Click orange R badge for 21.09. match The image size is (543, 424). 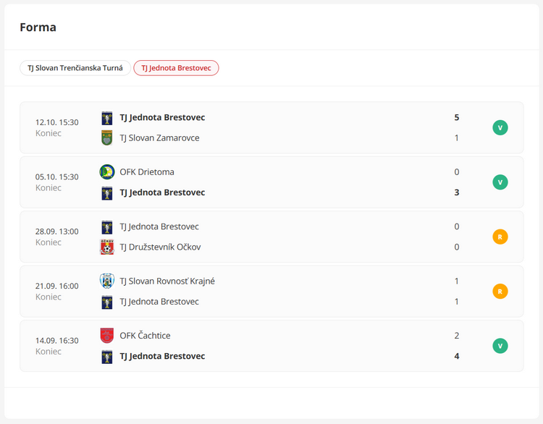(500, 291)
